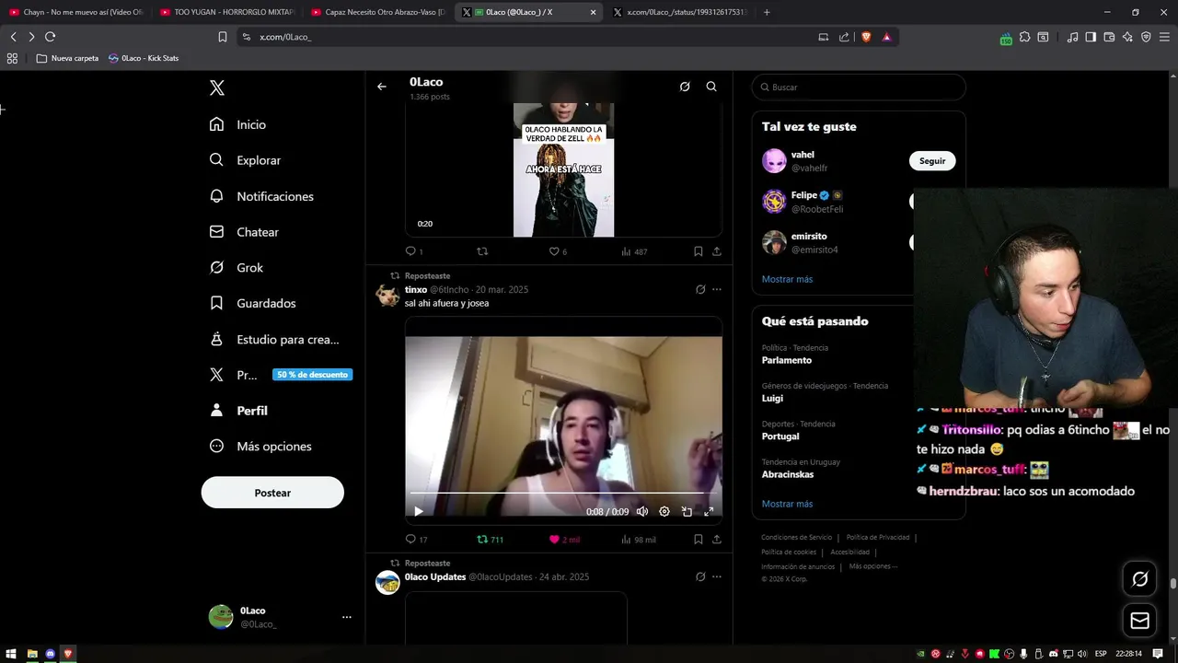Bookmark the post with 487 views
This screenshot has width=1178, height=663.
point(698,251)
